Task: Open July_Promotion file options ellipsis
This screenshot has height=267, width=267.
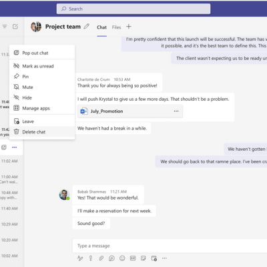Action: [x=176, y=111]
